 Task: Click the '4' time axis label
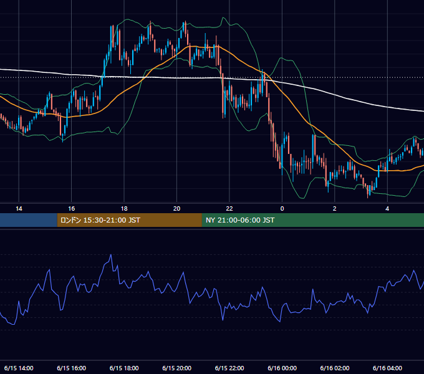click(x=387, y=209)
